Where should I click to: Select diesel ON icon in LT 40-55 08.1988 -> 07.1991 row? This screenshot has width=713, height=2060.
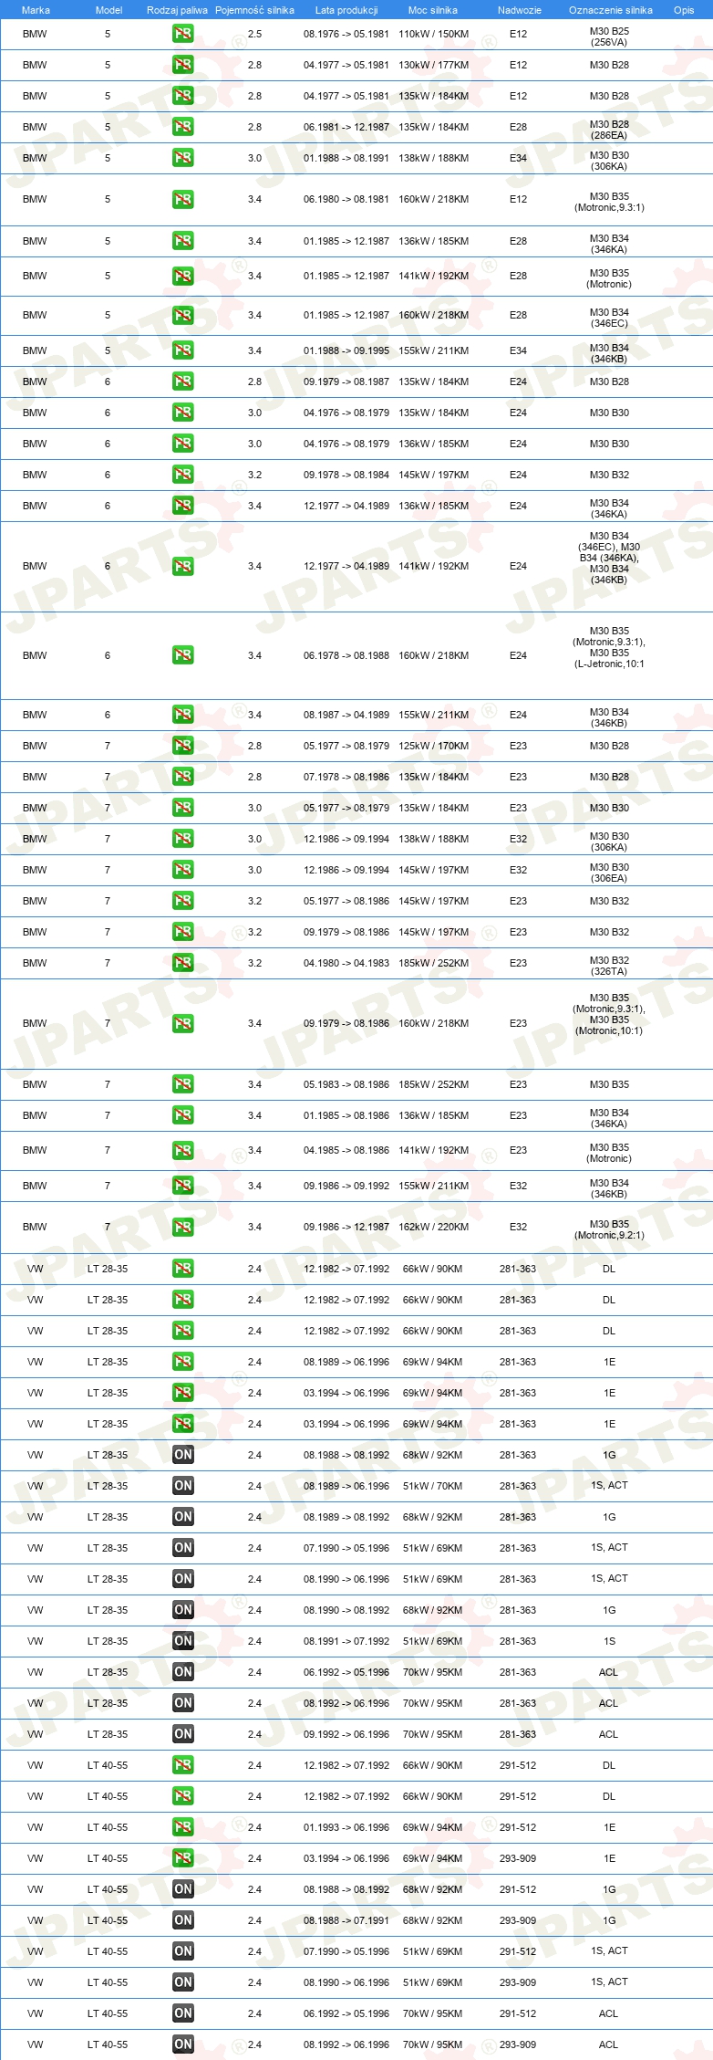(182, 1920)
